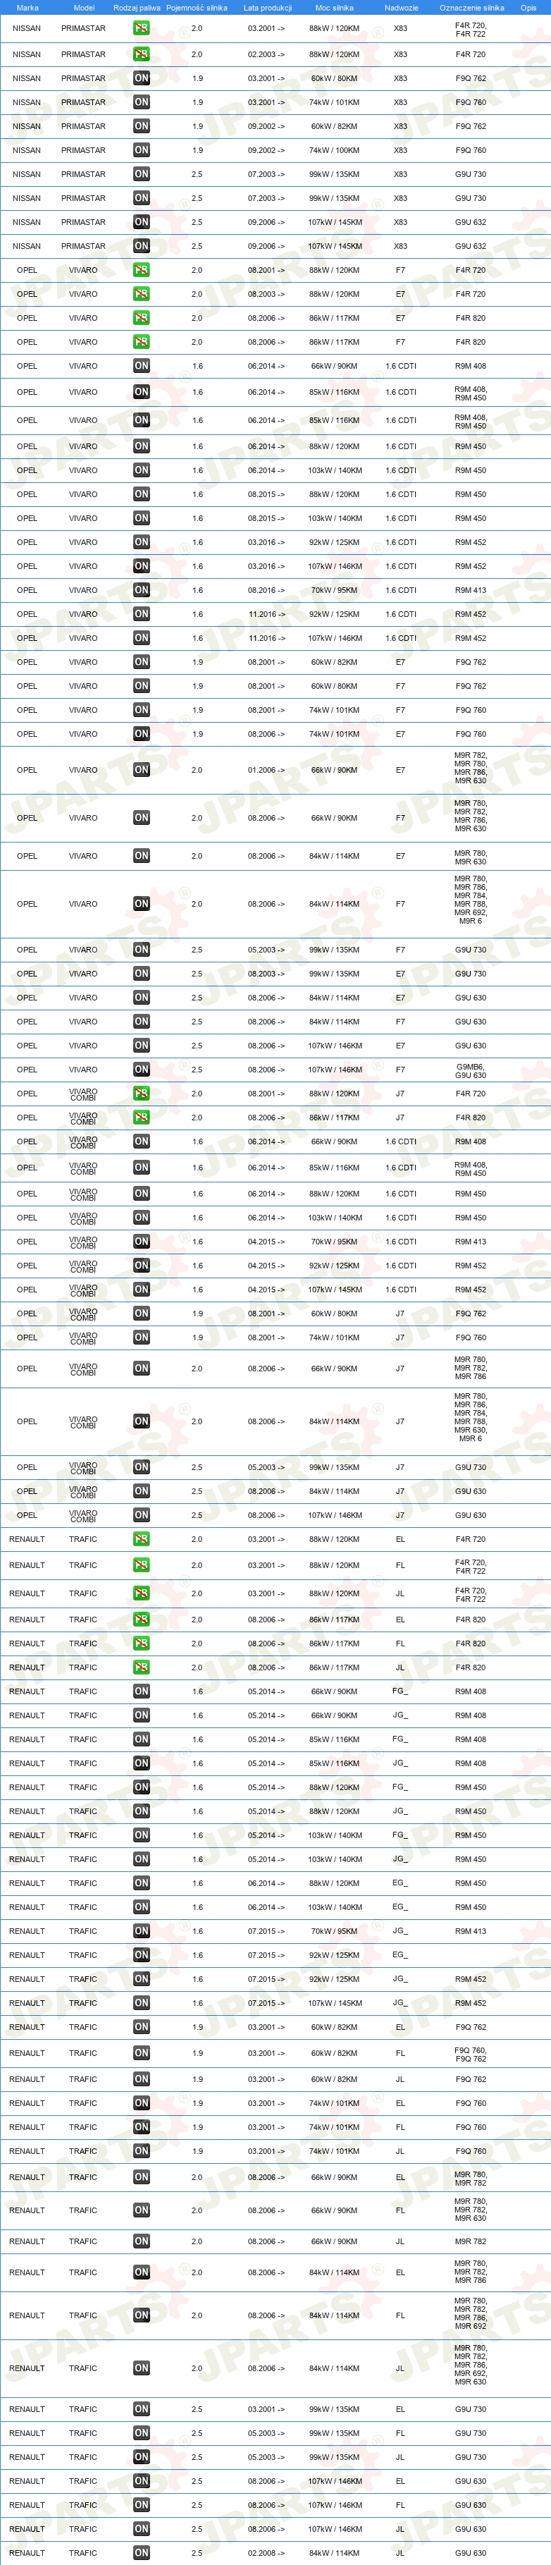Click 'EG_' cell in TRAFIC 06.2014 103kW/140KM row
This screenshot has height=2565, width=551.
pyautogui.click(x=400, y=1906)
